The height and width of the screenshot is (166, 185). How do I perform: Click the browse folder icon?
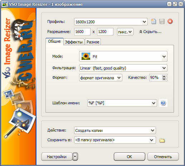(162, 140)
